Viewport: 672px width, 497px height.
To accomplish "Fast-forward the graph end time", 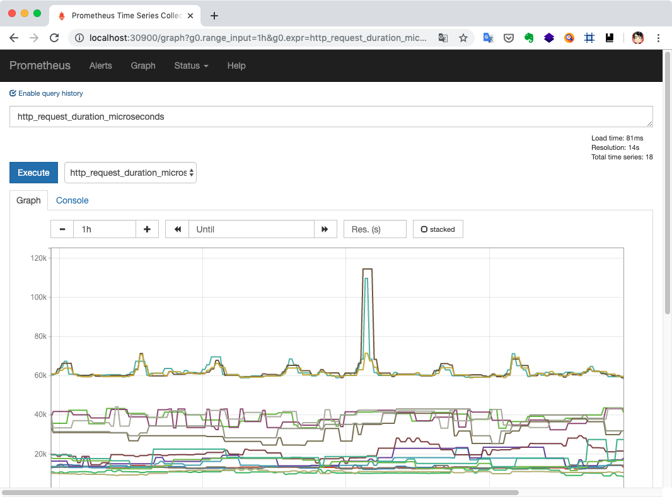I will [x=325, y=229].
